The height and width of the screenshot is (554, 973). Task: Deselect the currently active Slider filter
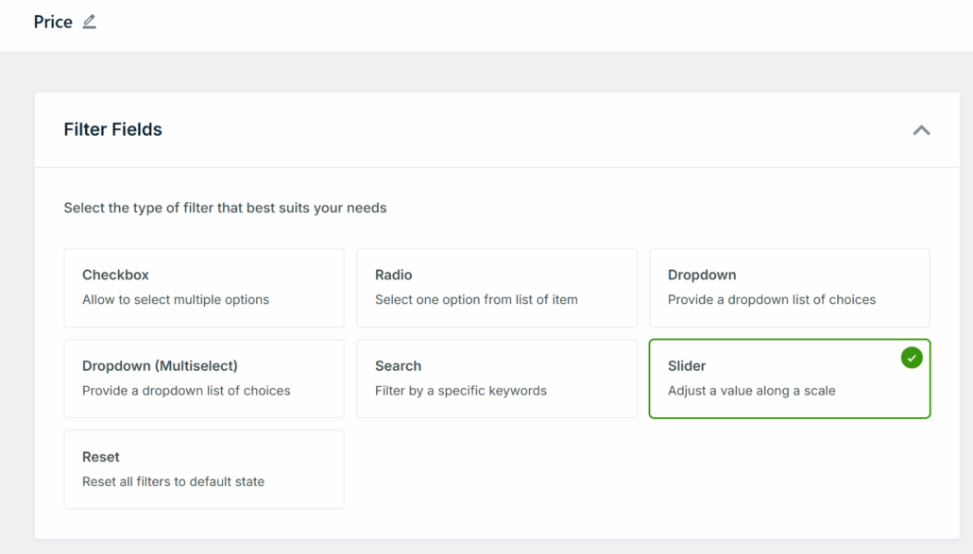point(790,378)
